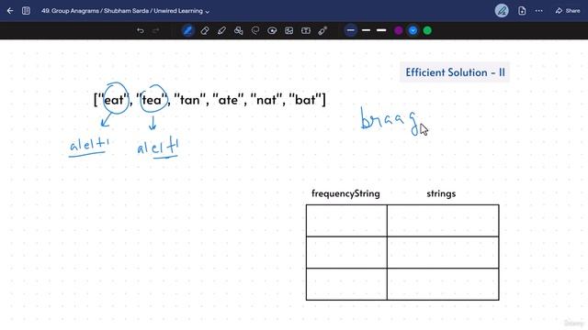
Task: Click the 'frequencyString' column header
Action: 345,193
